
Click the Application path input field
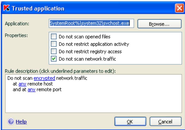[91, 23]
